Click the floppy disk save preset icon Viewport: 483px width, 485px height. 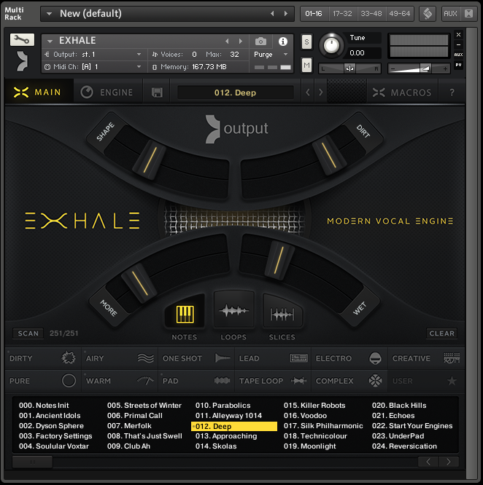157,92
